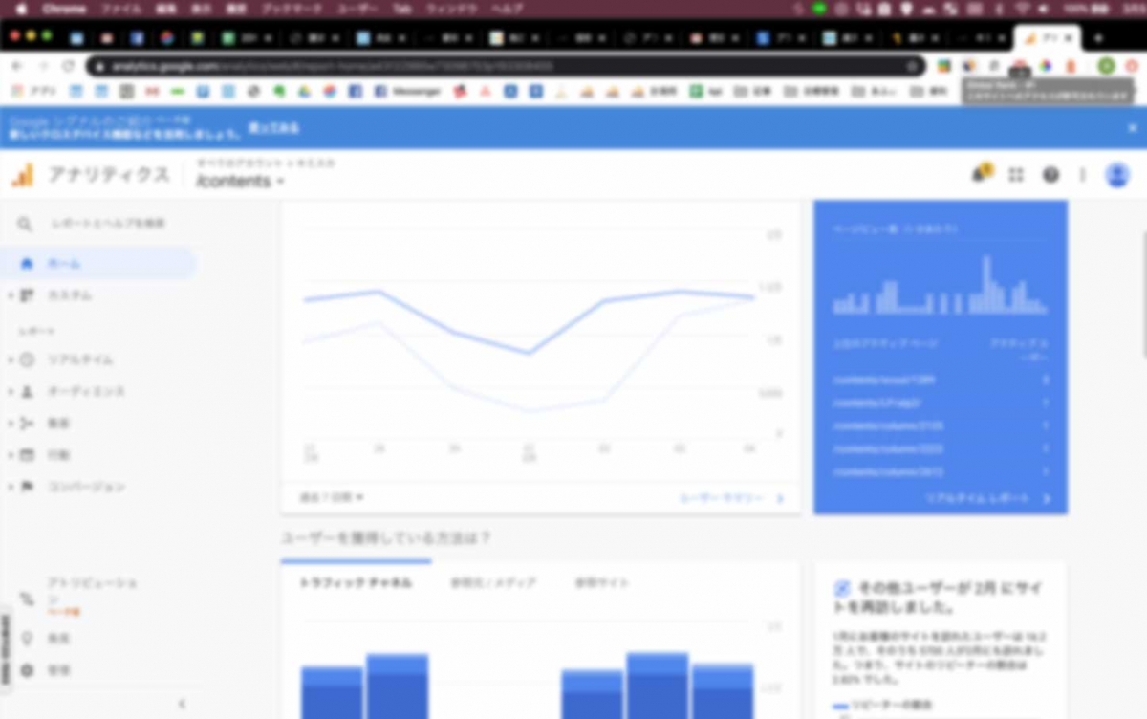Click the pageviews-per-minute bar chart
This screenshot has width=1147, height=719.
(x=940, y=284)
